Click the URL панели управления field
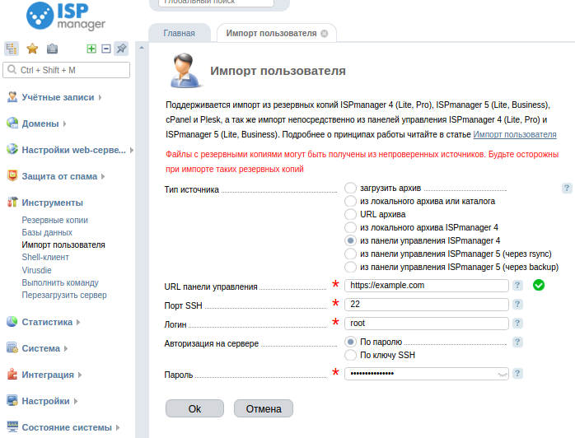The height and width of the screenshot is (438, 575). tap(427, 285)
